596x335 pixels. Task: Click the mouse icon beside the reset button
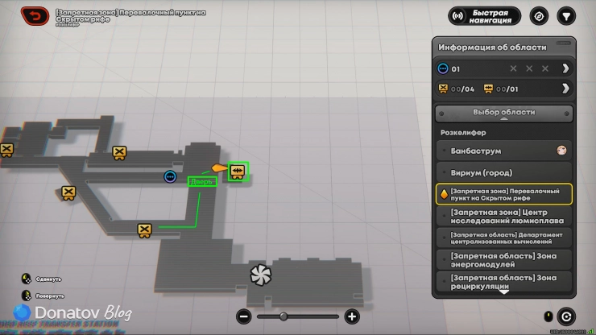548,316
